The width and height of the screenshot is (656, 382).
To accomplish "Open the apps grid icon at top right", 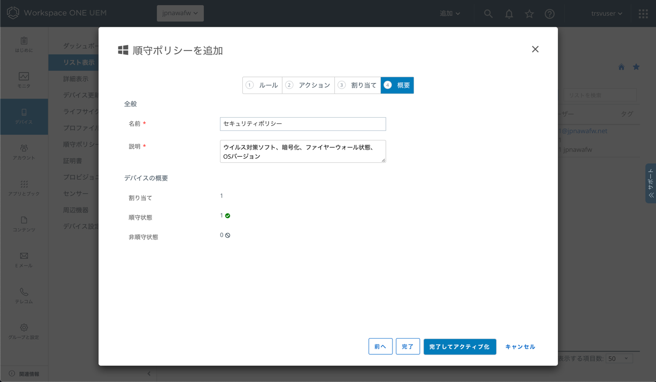I will [x=643, y=14].
